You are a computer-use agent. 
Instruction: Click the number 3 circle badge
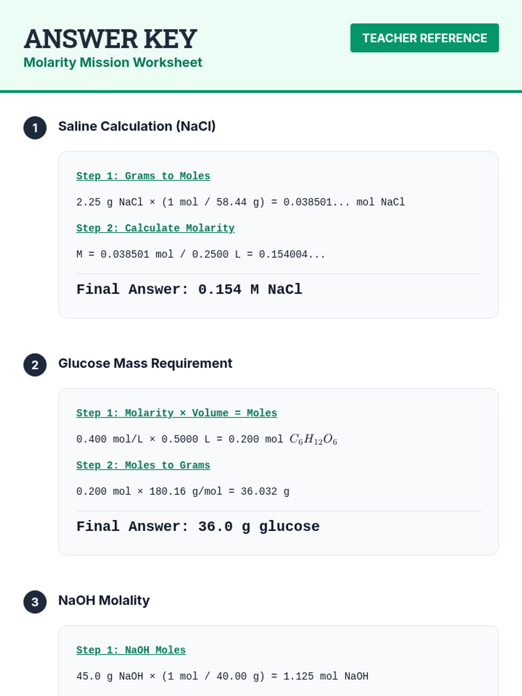pos(35,602)
